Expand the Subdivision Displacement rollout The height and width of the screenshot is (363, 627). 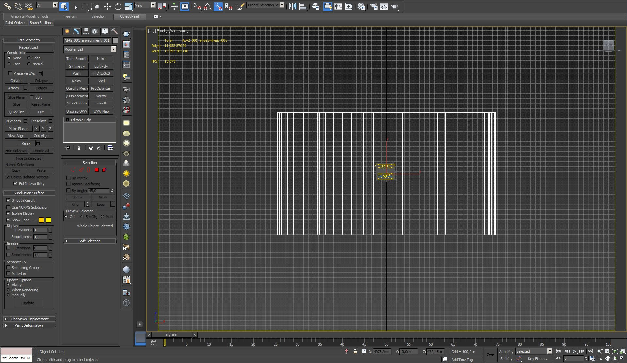[29, 319]
